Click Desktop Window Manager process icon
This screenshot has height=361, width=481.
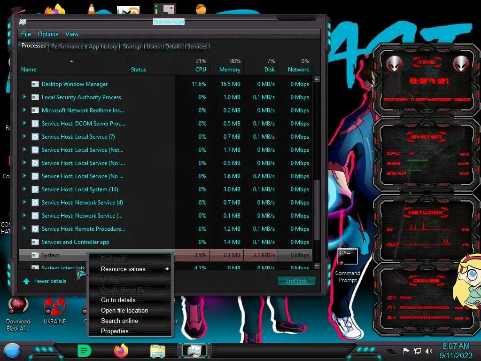[x=35, y=84]
